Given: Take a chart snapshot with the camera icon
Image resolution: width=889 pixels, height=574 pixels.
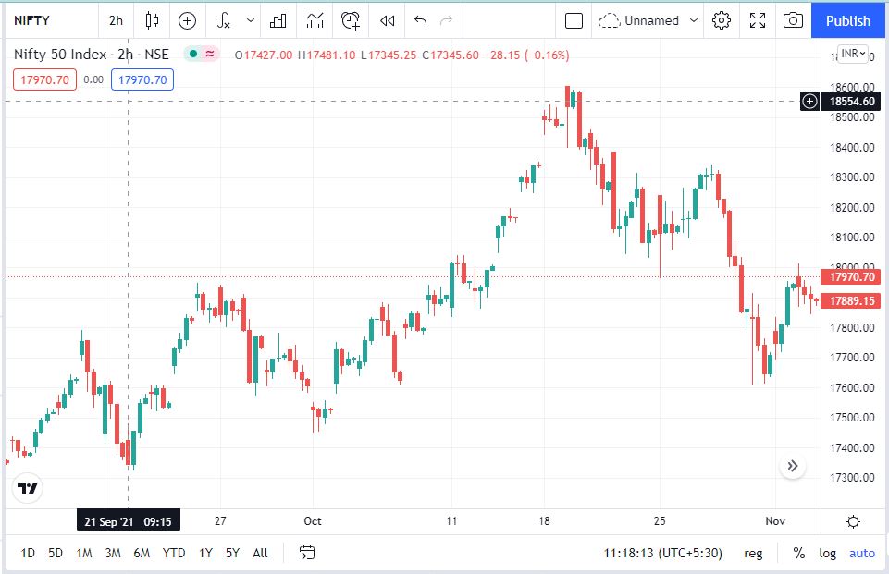Looking at the screenshot, I should 793,21.
